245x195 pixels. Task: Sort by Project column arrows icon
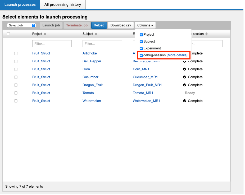(x=45, y=34)
